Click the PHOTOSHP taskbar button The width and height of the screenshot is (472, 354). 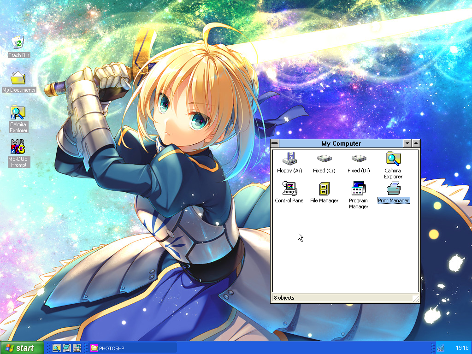click(x=133, y=348)
